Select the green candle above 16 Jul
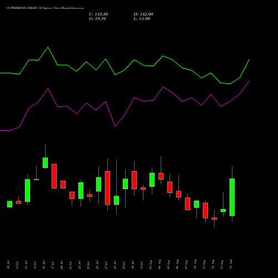 (x=45, y=163)
